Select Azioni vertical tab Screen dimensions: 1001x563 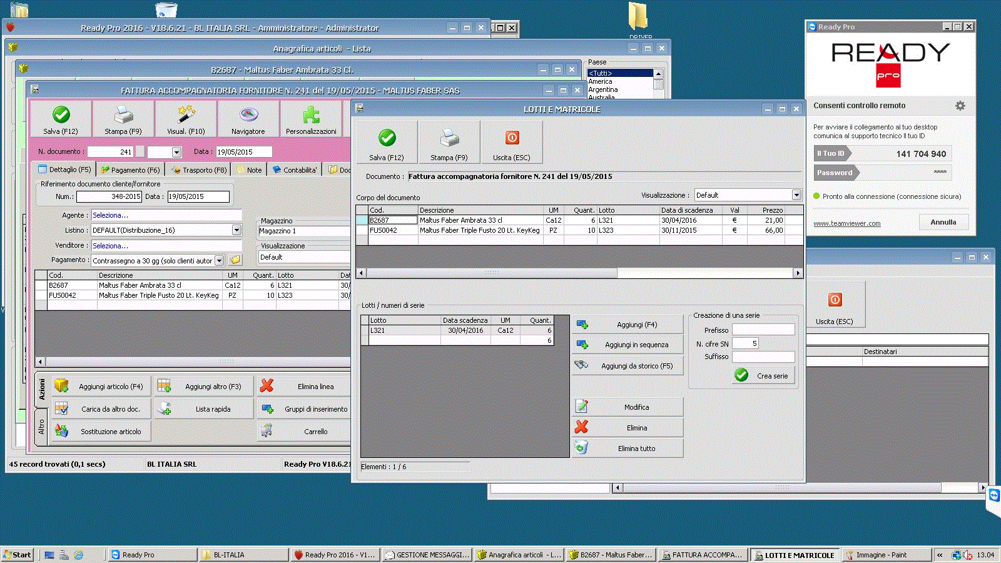click(41, 389)
